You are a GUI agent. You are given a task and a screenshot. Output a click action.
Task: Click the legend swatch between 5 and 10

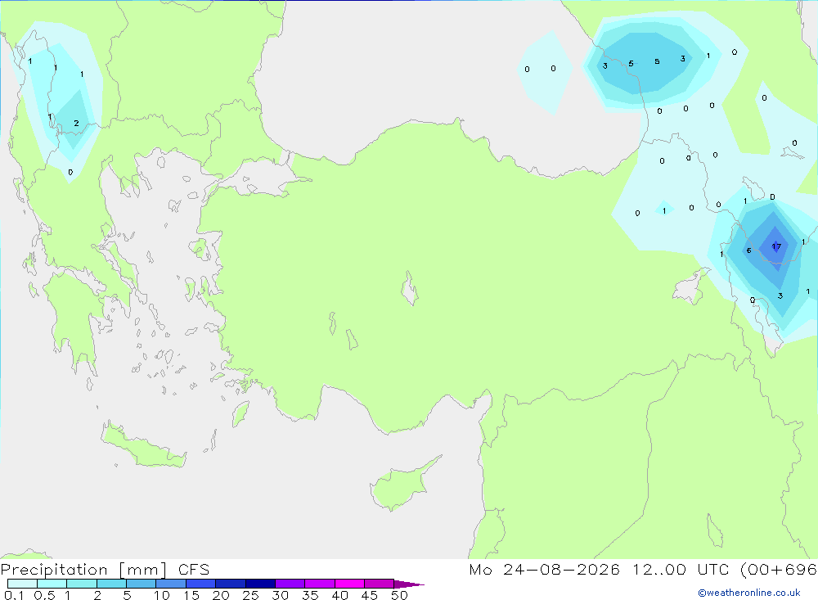141,584
